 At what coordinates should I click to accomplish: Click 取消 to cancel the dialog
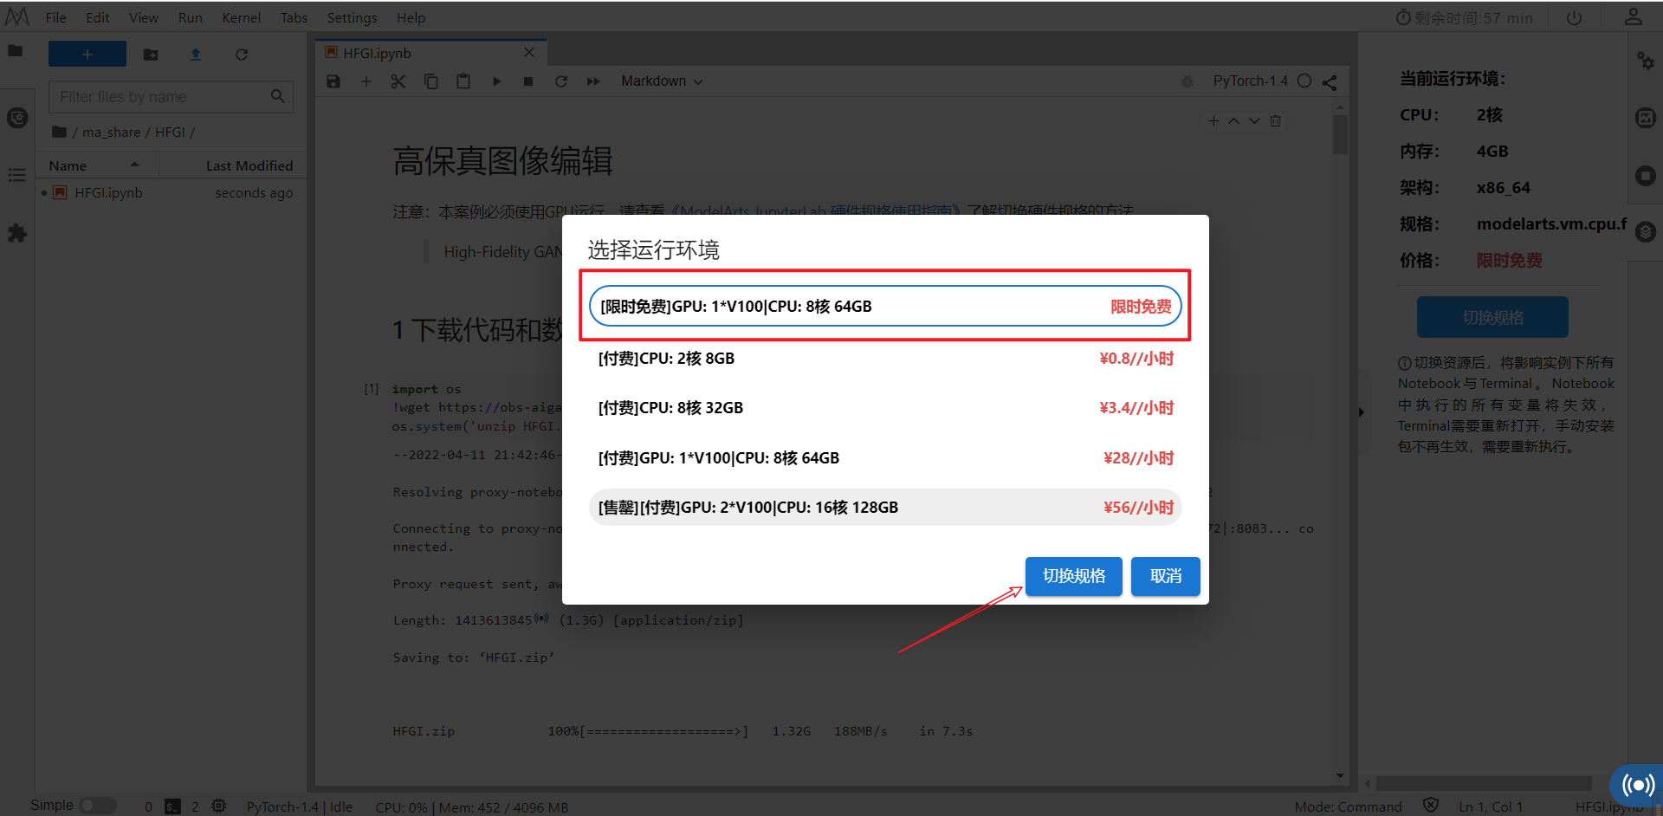pos(1166,576)
